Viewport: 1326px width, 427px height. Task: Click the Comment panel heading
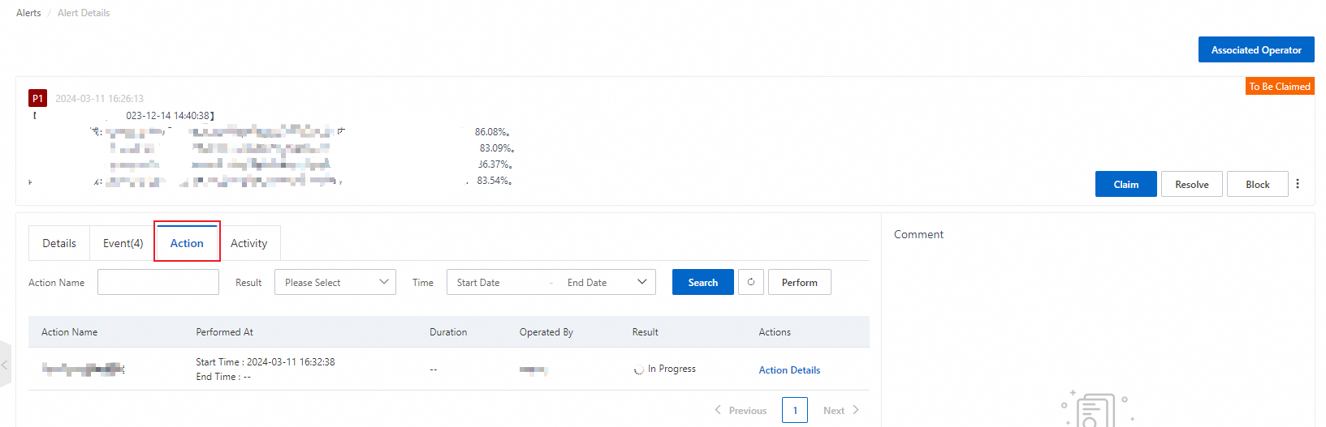[x=918, y=234]
